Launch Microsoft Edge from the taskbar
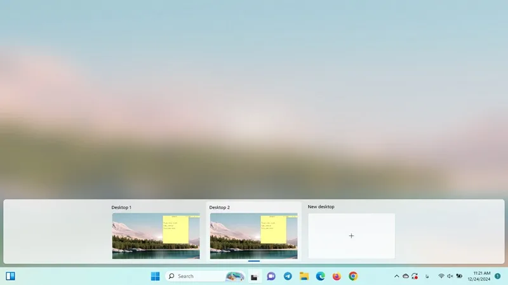Image resolution: width=508 pixels, height=285 pixels. point(321,276)
